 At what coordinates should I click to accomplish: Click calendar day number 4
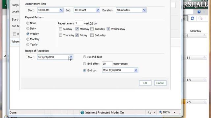coord(188,36)
